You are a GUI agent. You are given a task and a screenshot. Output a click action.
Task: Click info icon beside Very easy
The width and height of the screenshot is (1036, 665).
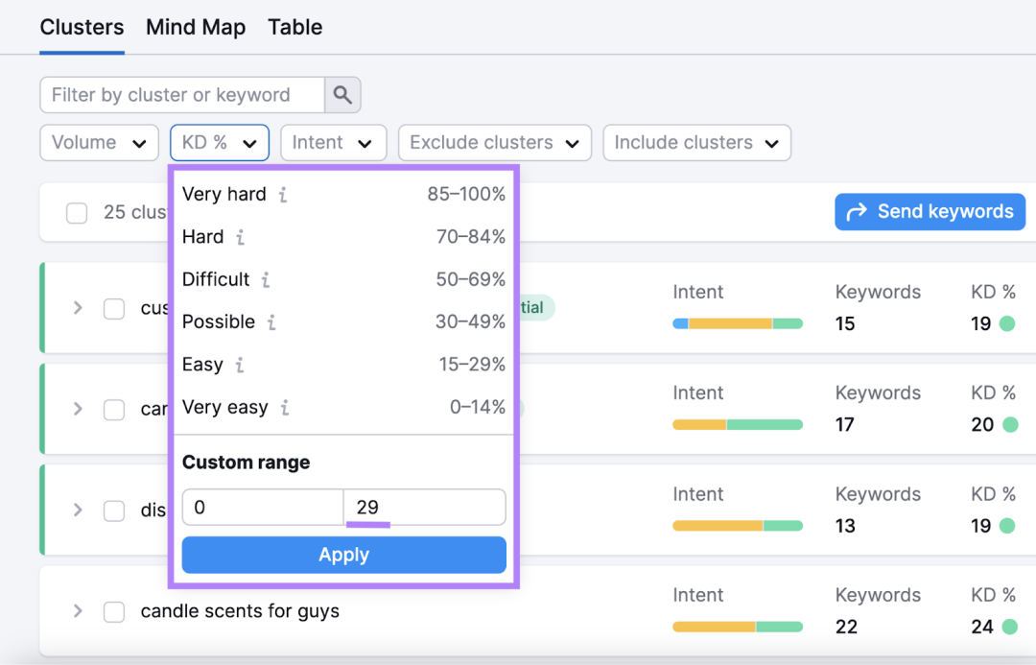click(x=285, y=407)
